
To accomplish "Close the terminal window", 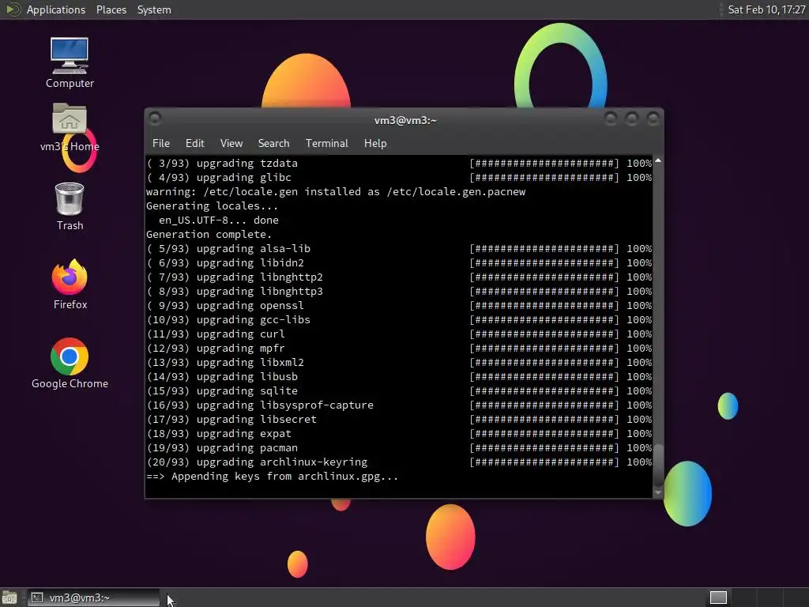I will tap(653, 119).
